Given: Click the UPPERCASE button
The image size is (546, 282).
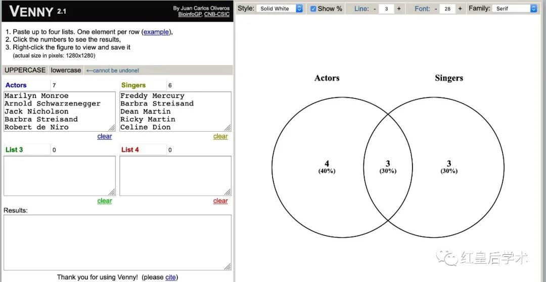Looking at the screenshot, I should pyautogui.click(x=25, y=70).
